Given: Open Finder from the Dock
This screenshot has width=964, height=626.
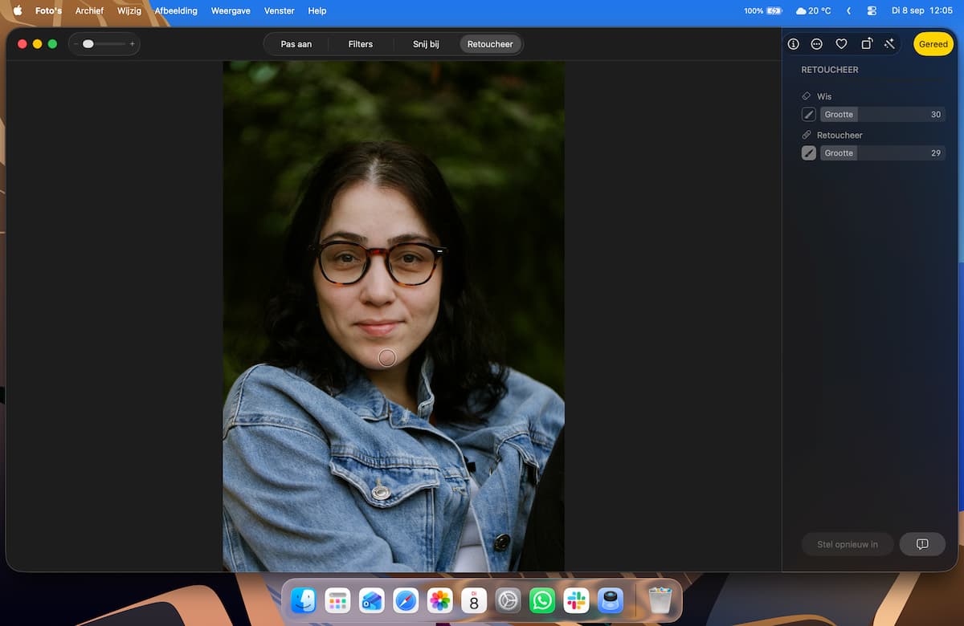Looking at the screenshot, I should [304, 600].
